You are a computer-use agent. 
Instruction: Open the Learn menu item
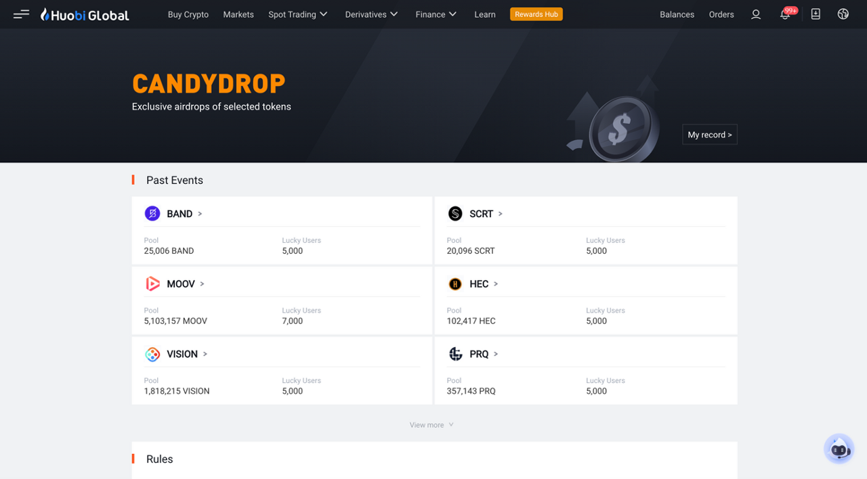click(485, 14)
